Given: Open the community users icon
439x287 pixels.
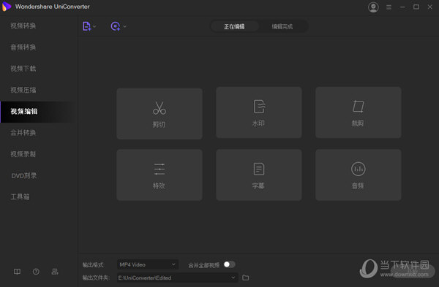Looking at the screenshot, I should coord(55,272).
